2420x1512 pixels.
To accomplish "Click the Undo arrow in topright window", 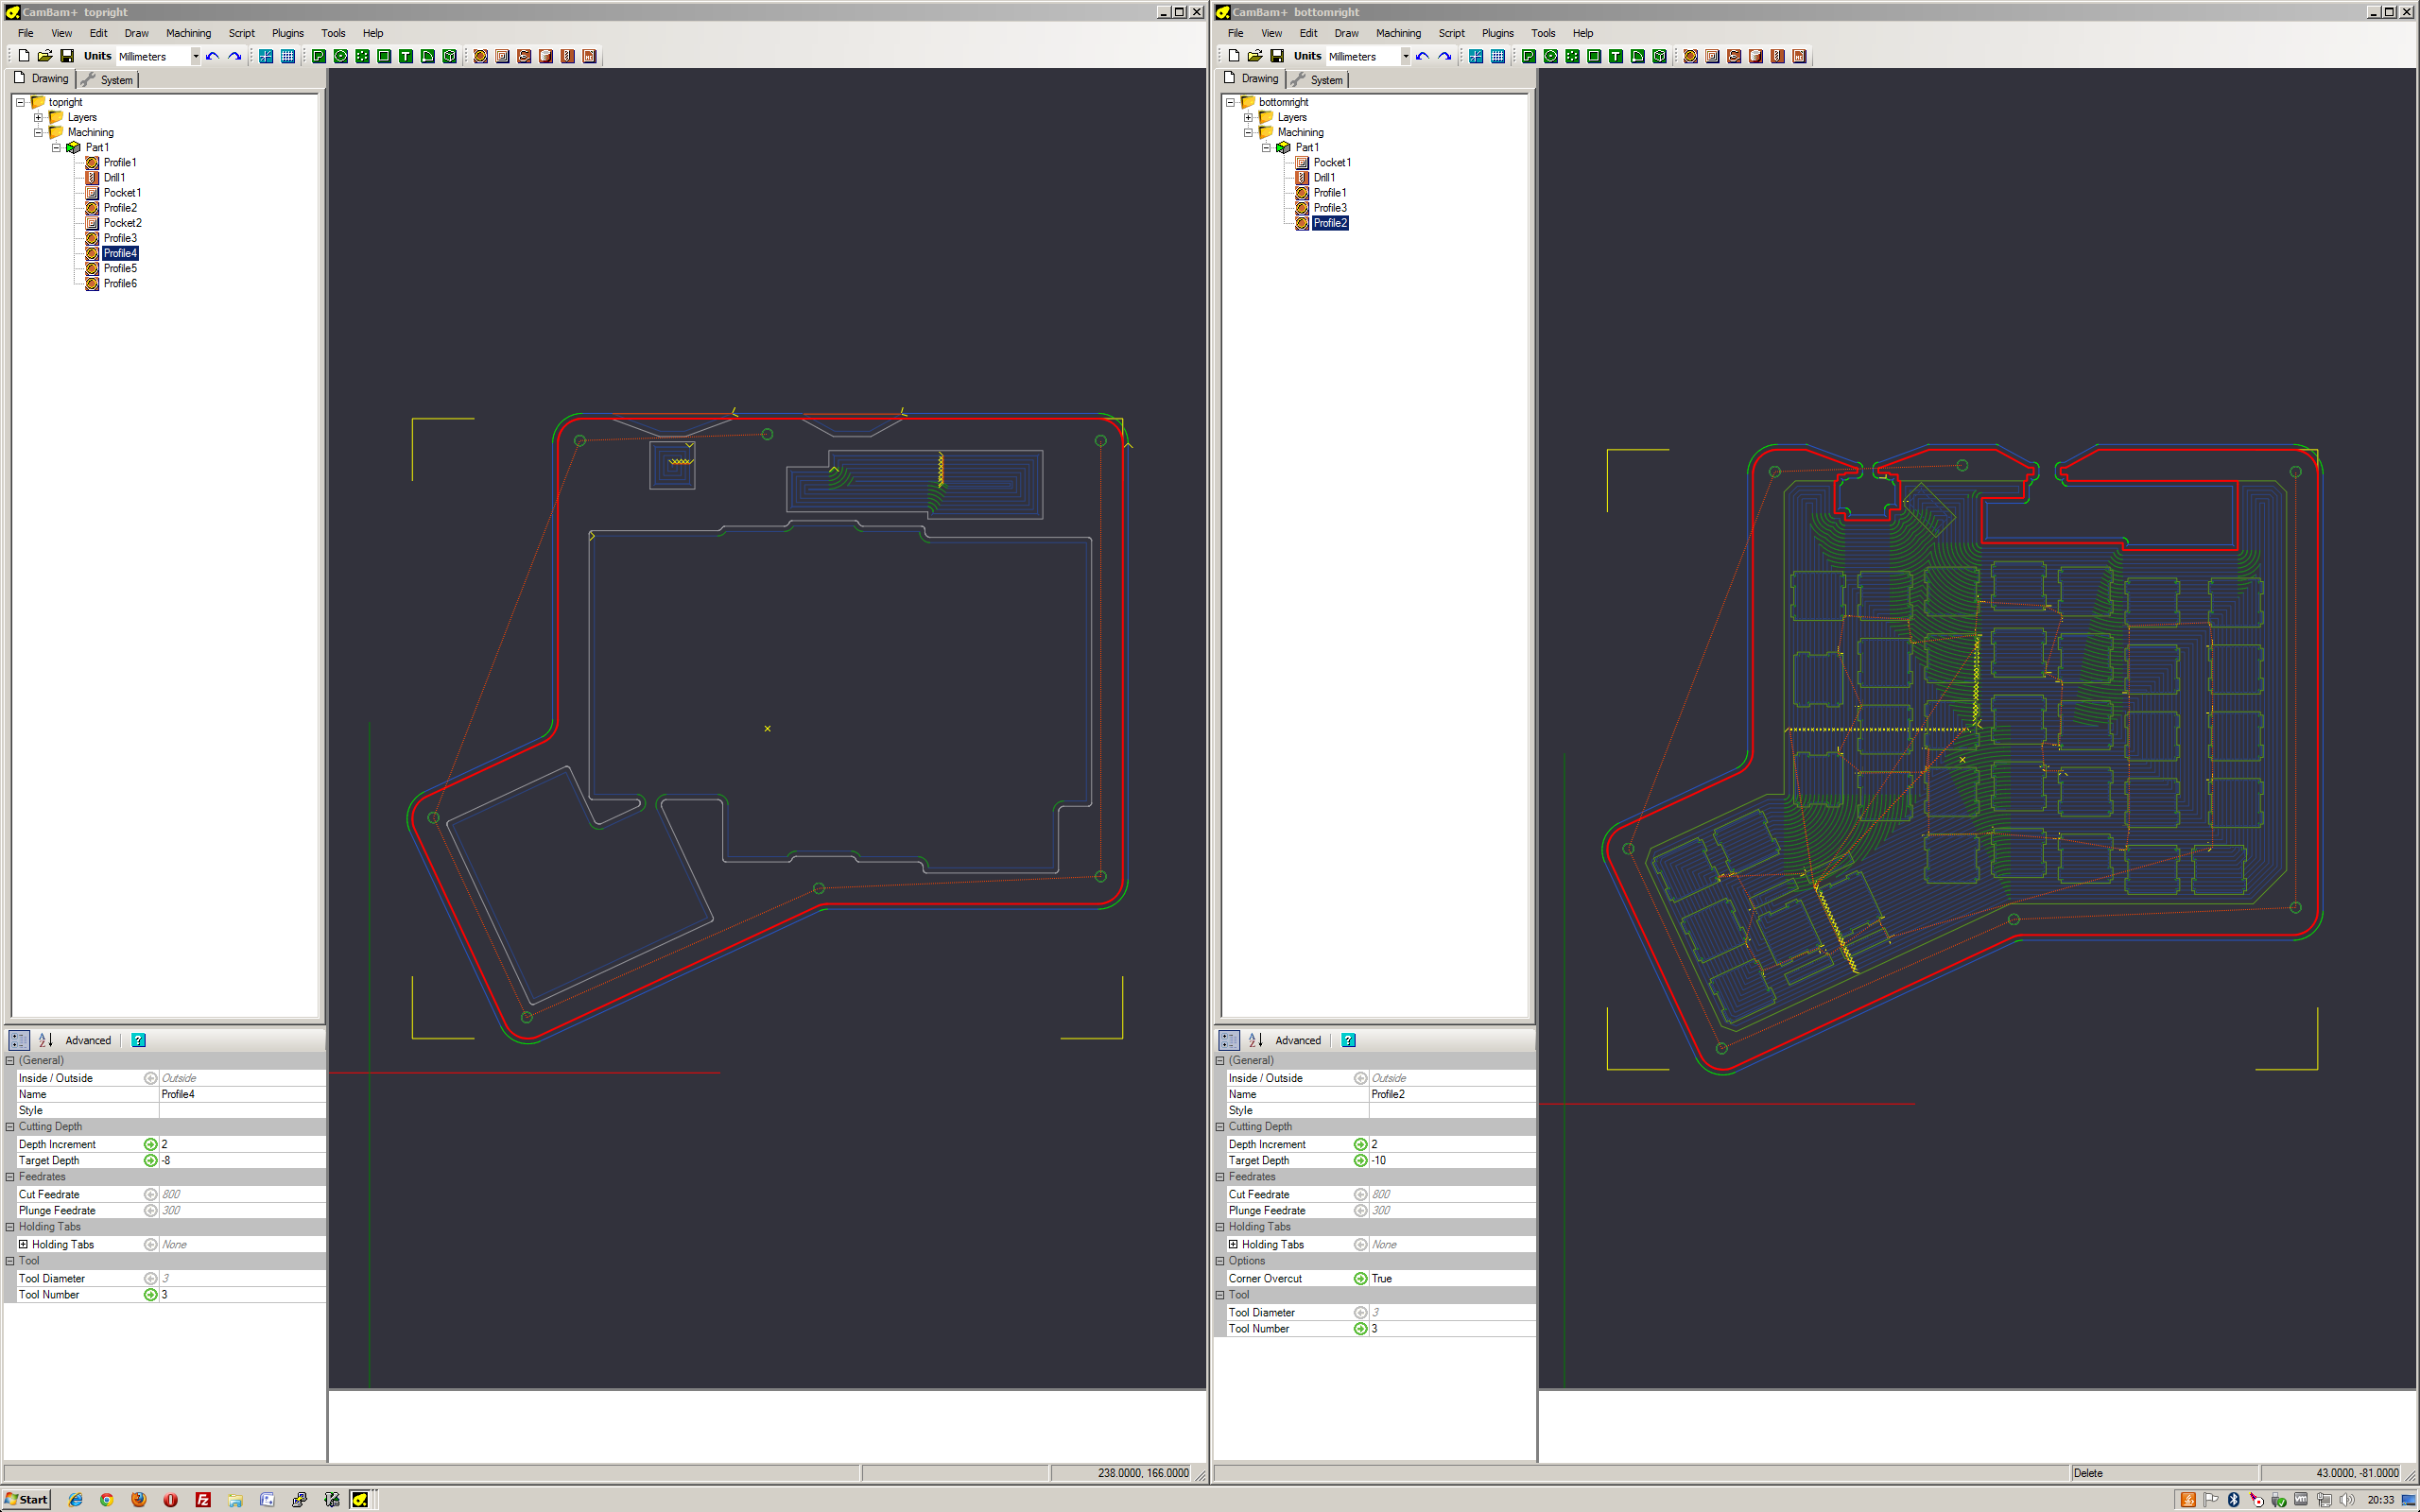I will click(212, 56).
